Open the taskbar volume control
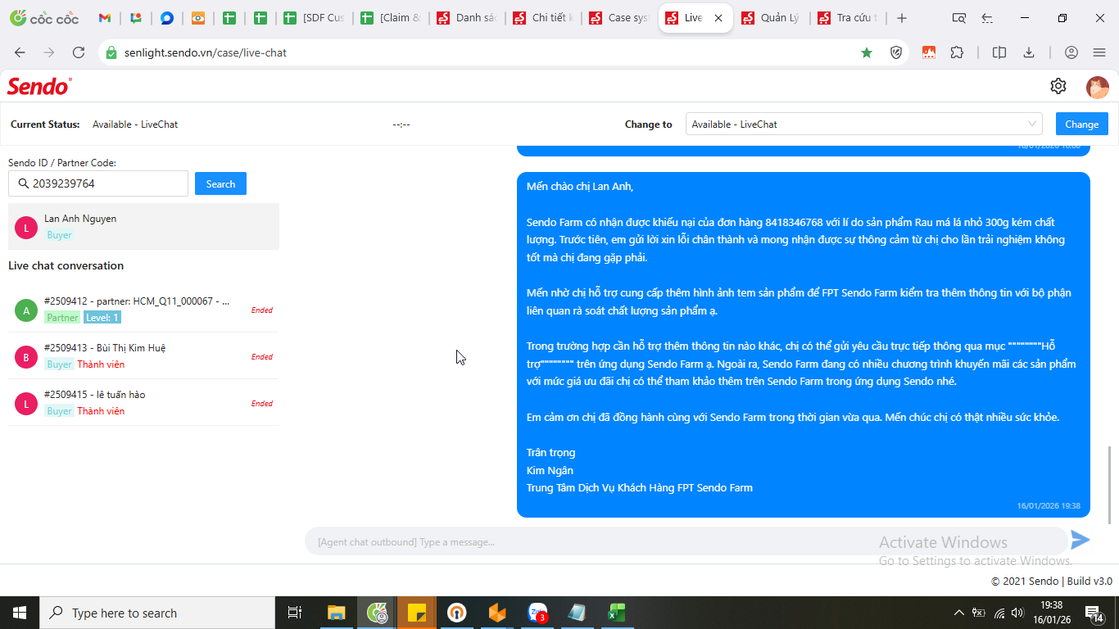Viewport: 1119px width, 629px height. 1017,613
